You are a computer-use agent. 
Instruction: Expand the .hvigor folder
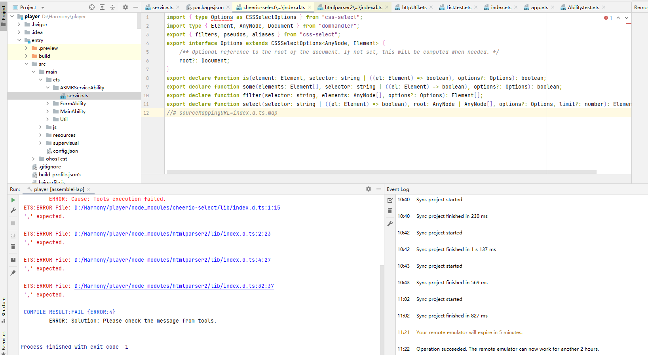pos(19,25)
